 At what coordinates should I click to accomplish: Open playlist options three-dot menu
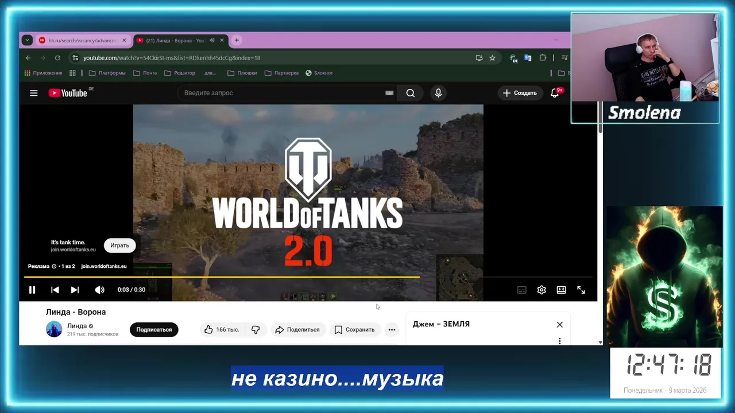(560, 341)
